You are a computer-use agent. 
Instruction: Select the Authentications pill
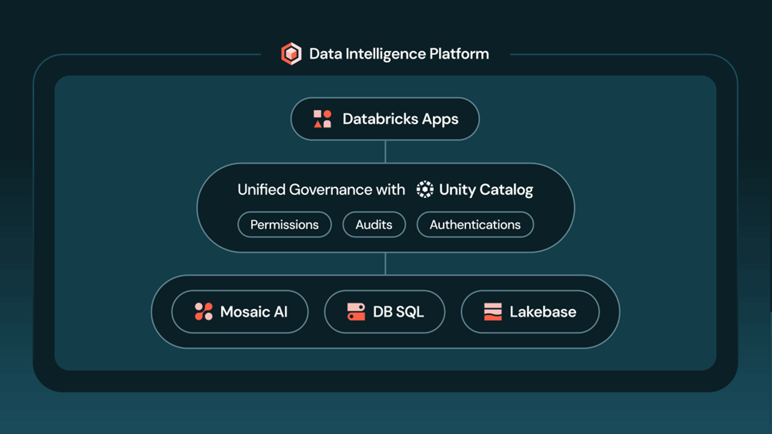coord(475,225)
